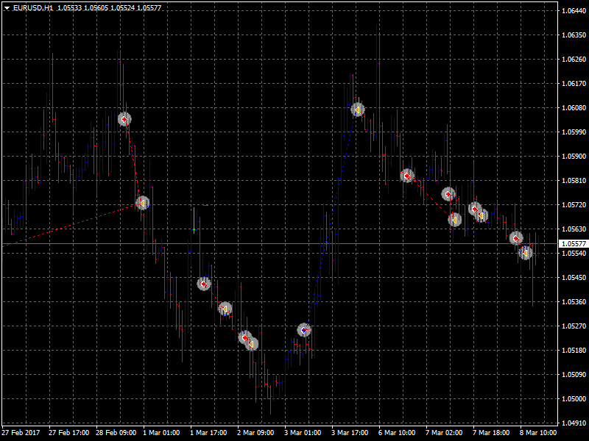Click the 27 Feb 2017 time label

(x=21, y=432)
